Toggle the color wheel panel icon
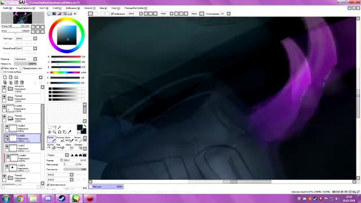The image size is (361, 203). (49, 14)
